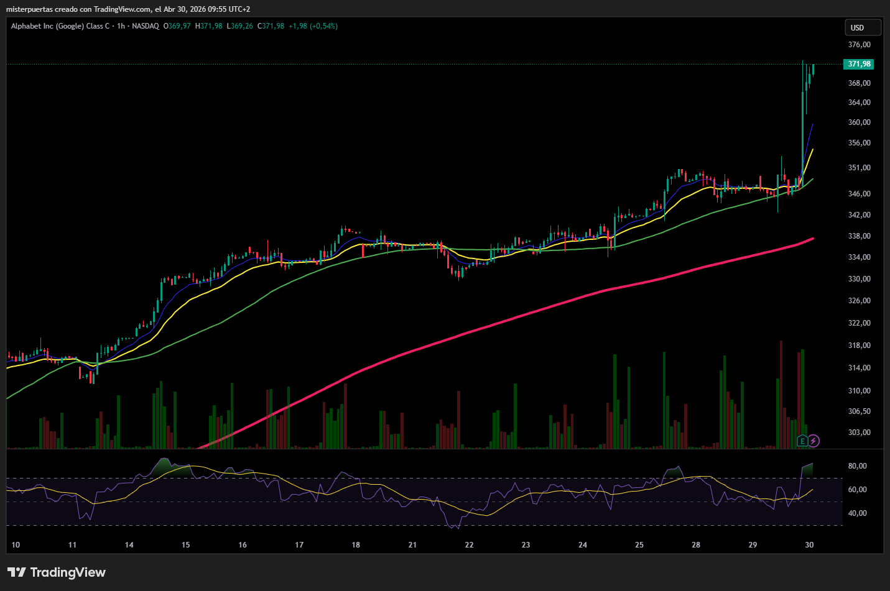Image resolution: width=890 pixels, height=591 pixels.
Task: Click the TradingView logo at bottom left
Action: tap(57, 572)
